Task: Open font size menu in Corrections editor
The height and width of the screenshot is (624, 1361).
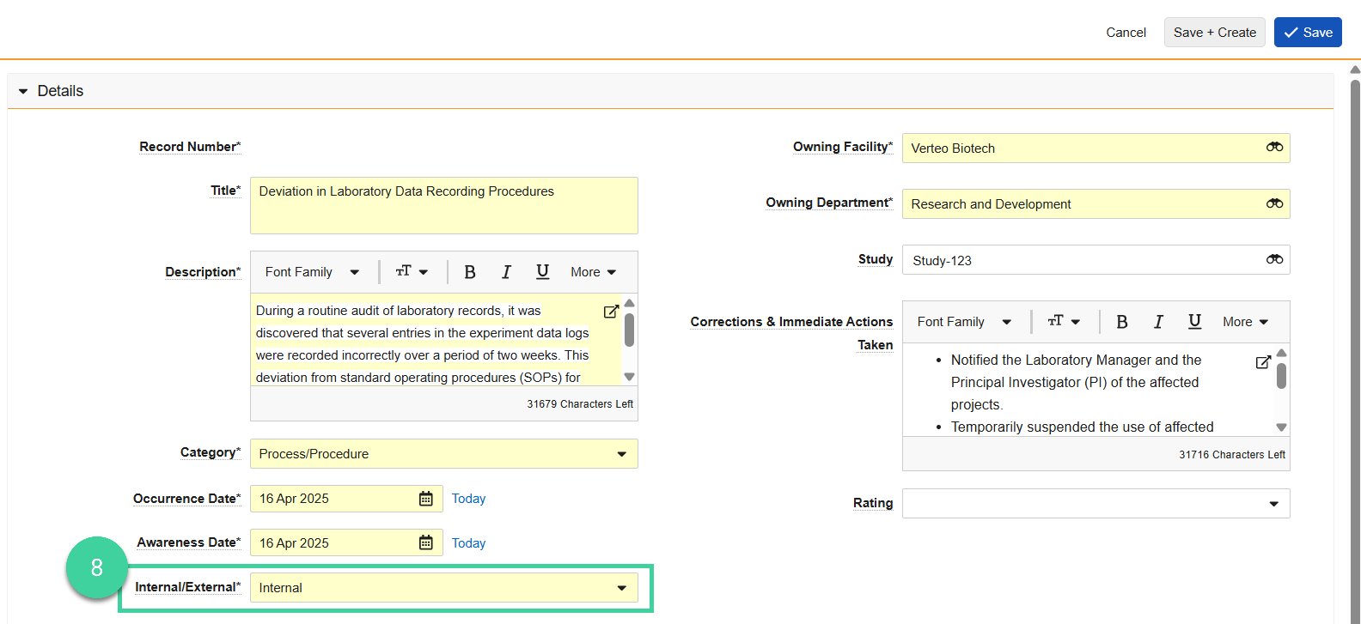Action: click(1064, 322)
